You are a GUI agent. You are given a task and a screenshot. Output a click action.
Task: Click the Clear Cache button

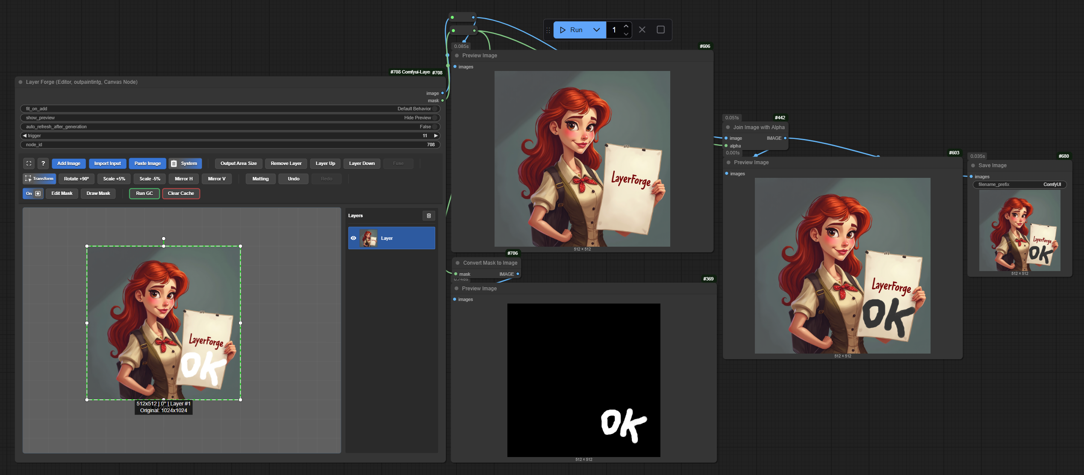pyautogui.click(x=181, y=193)
